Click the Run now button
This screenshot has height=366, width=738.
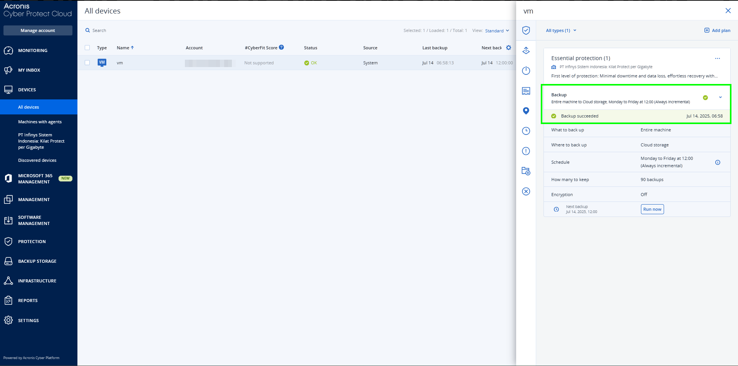pos(652,209)
